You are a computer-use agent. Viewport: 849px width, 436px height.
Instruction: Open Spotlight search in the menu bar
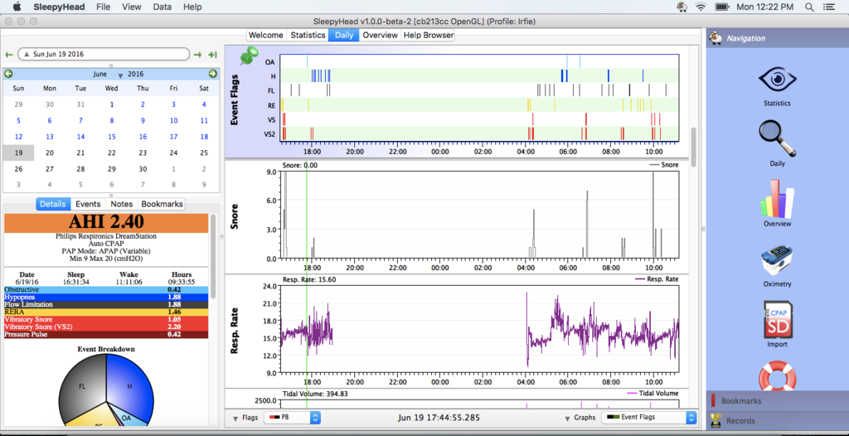point(809,7)
